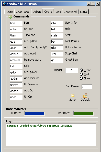Click the Un Immune command field
The height and width of the screenshot is (152, 101).
click(16, 85)
